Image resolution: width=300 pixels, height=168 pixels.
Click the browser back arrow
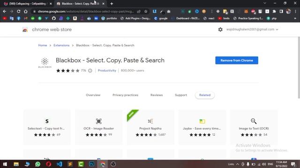click(x=5, y=11)
